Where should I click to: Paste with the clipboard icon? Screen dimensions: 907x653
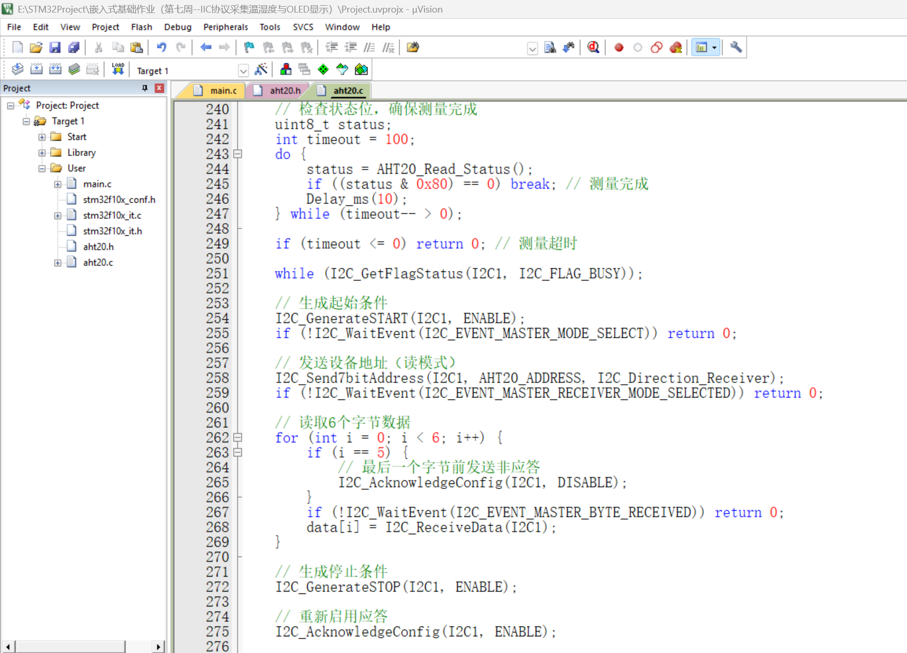pyautogui.click(x=137, y=48)
